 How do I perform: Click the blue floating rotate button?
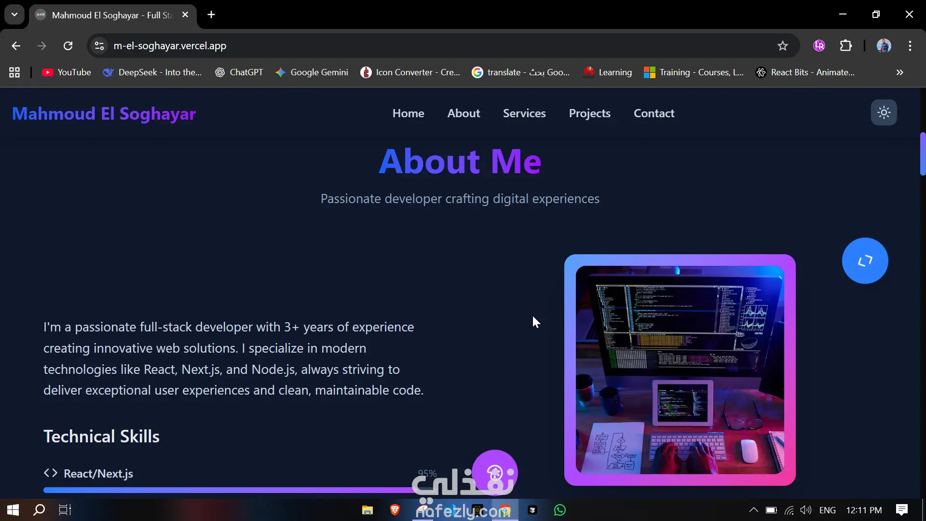coord(865,261)
